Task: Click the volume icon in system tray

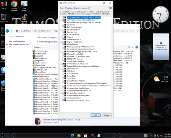Action: [161, 136]
